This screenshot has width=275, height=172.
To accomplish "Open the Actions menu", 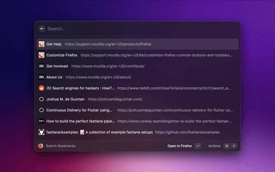I will [214, 146].
